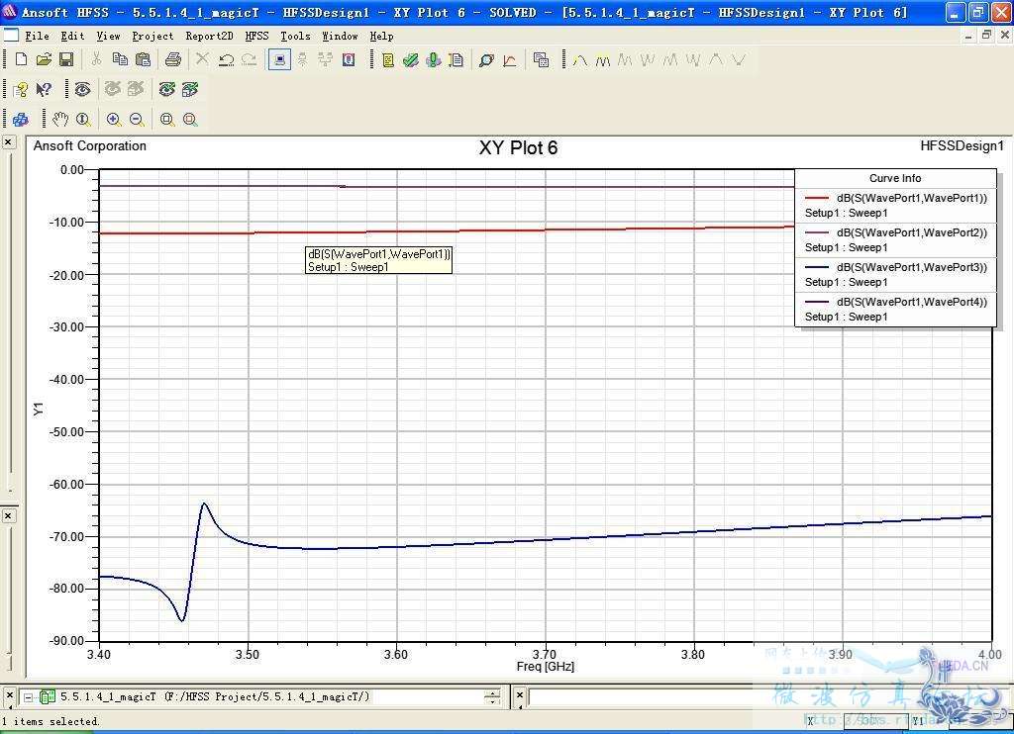The image size is (1014, 734).
Task: Click the XY Plot 6 title
Action: pyautogui.click(x=518, y=148)
